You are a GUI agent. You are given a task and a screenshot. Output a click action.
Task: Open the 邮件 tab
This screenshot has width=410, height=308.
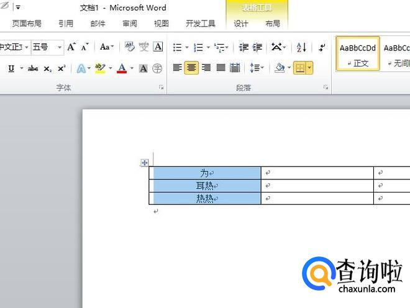98,23
